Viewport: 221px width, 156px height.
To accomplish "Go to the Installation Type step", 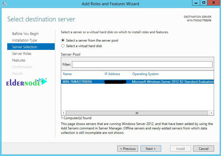I will click(x=24, y=40).
